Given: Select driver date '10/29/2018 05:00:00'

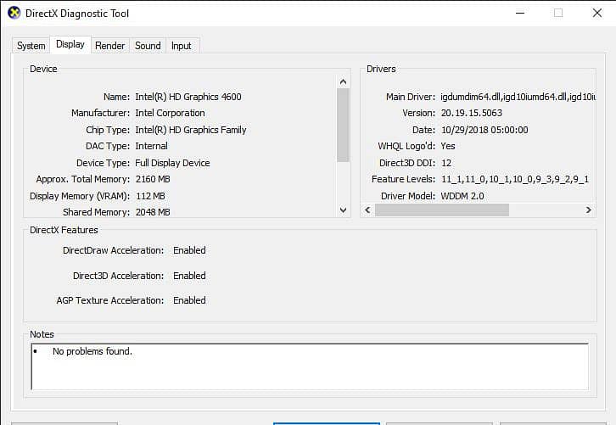Looking at the screenshot, I should click(484, 130).
